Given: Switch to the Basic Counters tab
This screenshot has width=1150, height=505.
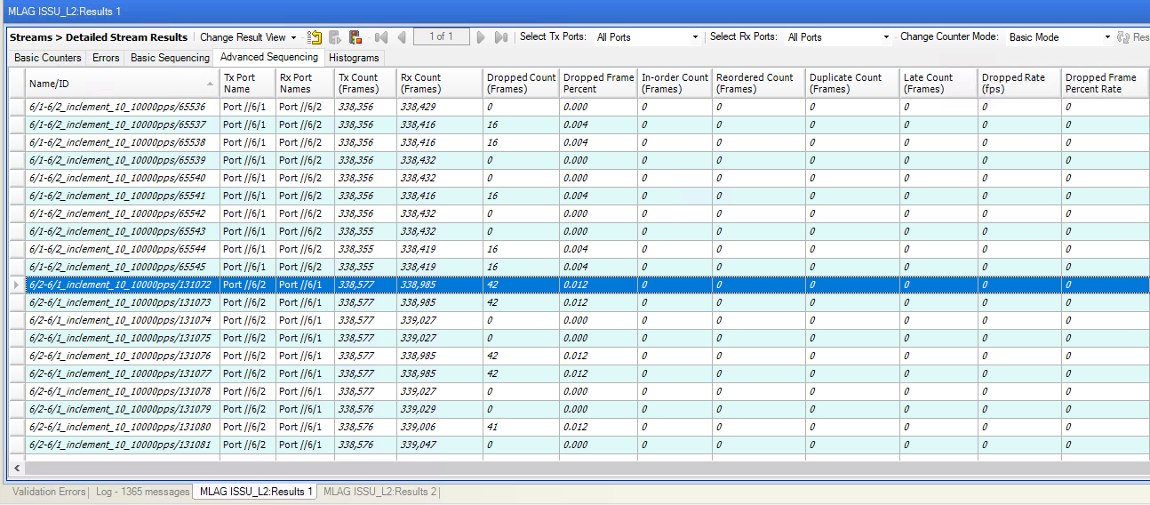Looking at the screenshot, I should (48, 58).
